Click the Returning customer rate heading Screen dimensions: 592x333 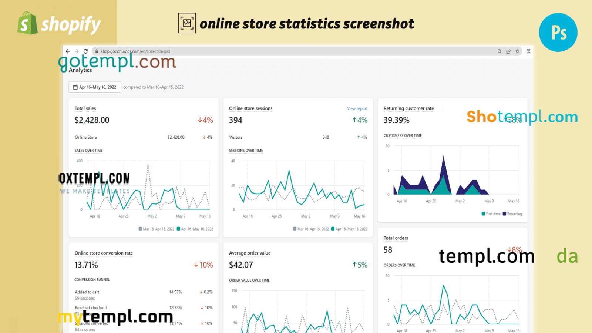tap(408, 108)
